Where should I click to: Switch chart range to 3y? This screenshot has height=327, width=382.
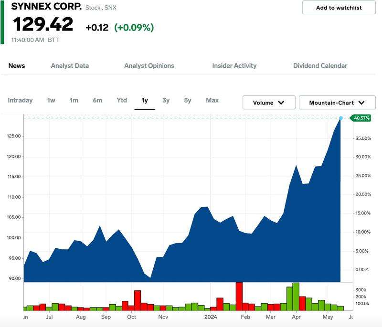coord(166,100)
